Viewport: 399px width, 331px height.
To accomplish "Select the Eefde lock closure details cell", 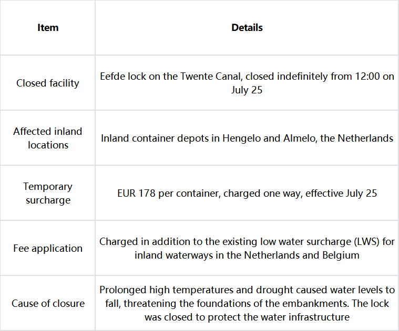I will coord(247,83).
